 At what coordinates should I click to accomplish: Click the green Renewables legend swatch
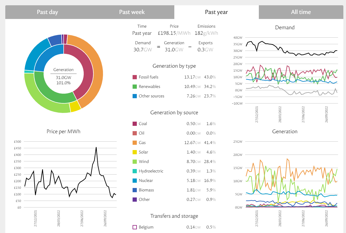(135, 87)
